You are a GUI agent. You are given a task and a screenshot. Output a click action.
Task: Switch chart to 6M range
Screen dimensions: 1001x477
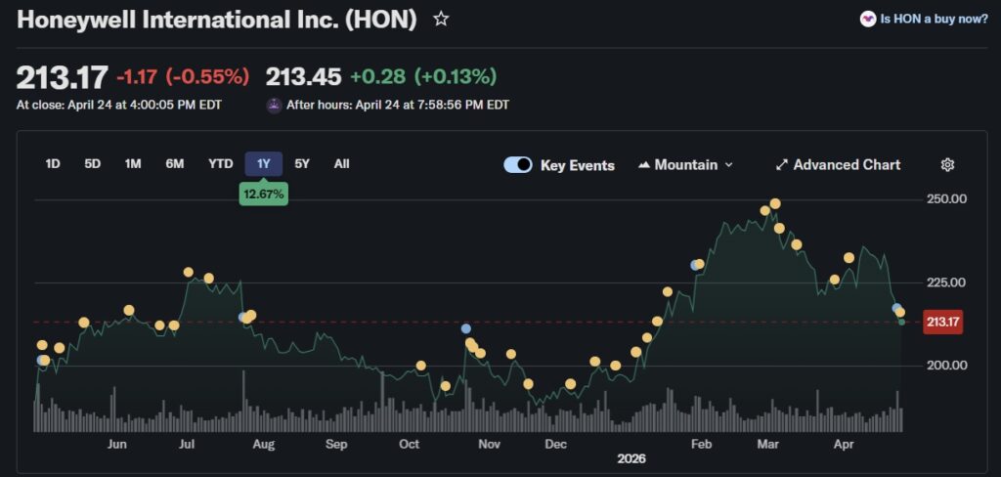[174, 164]
